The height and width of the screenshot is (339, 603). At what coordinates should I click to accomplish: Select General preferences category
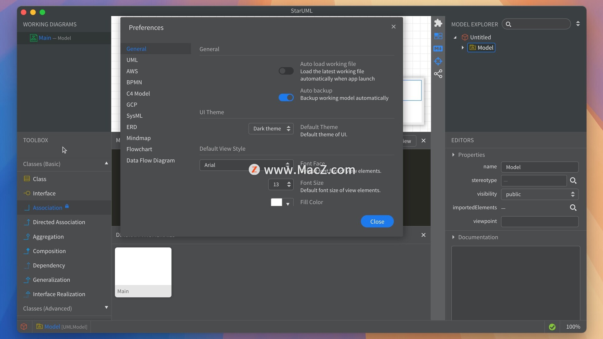156,49
